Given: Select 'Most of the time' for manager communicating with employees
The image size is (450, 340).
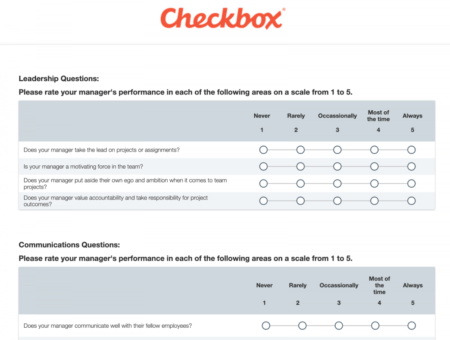Looking at the screenshot, I should click(375, 325).
